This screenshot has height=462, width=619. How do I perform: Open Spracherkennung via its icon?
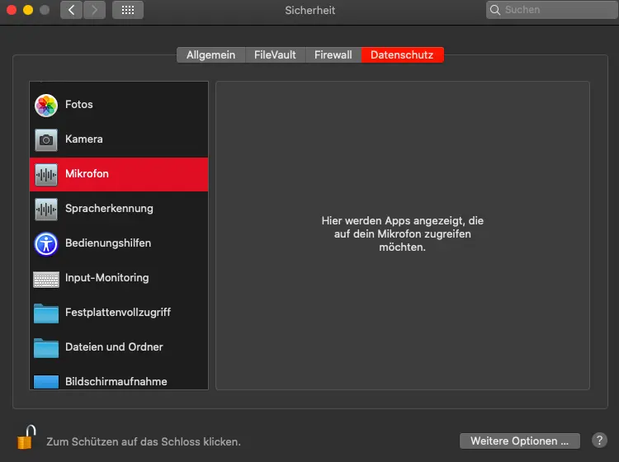tap(46, 209)
